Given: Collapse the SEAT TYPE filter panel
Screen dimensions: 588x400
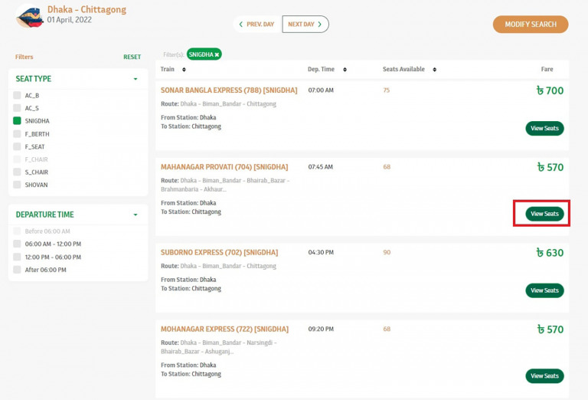Looking at the screenshot, I should pyautogui.click(x=136, y=79).
